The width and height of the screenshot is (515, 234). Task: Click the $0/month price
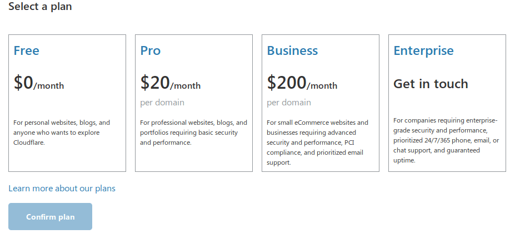pos(39,84)
